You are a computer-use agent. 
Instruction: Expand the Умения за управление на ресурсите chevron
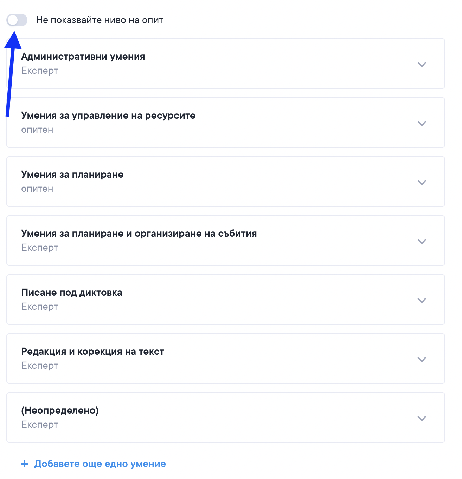422,123
